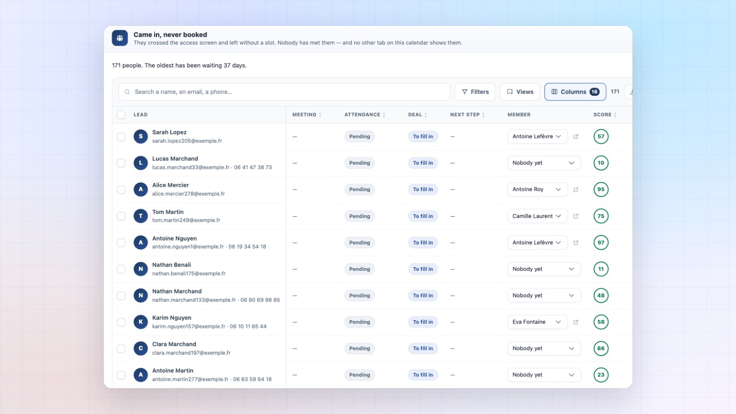This screenshot has height=414, width=736.
Task: Click Clara Marchand's C avatar
Action: coord(141,348)
